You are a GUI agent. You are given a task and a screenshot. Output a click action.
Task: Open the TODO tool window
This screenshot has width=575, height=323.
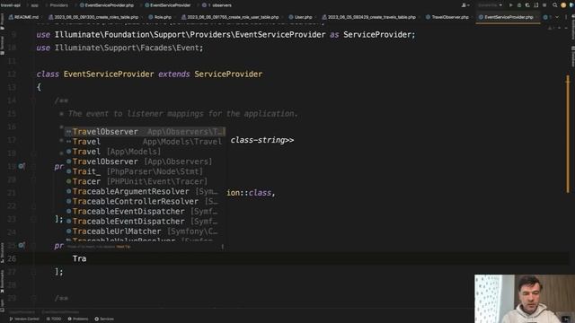pyautogui.click(x=54, y=319)
